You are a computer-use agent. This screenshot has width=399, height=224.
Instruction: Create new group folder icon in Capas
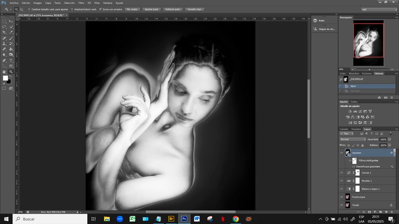pos(381,212)
